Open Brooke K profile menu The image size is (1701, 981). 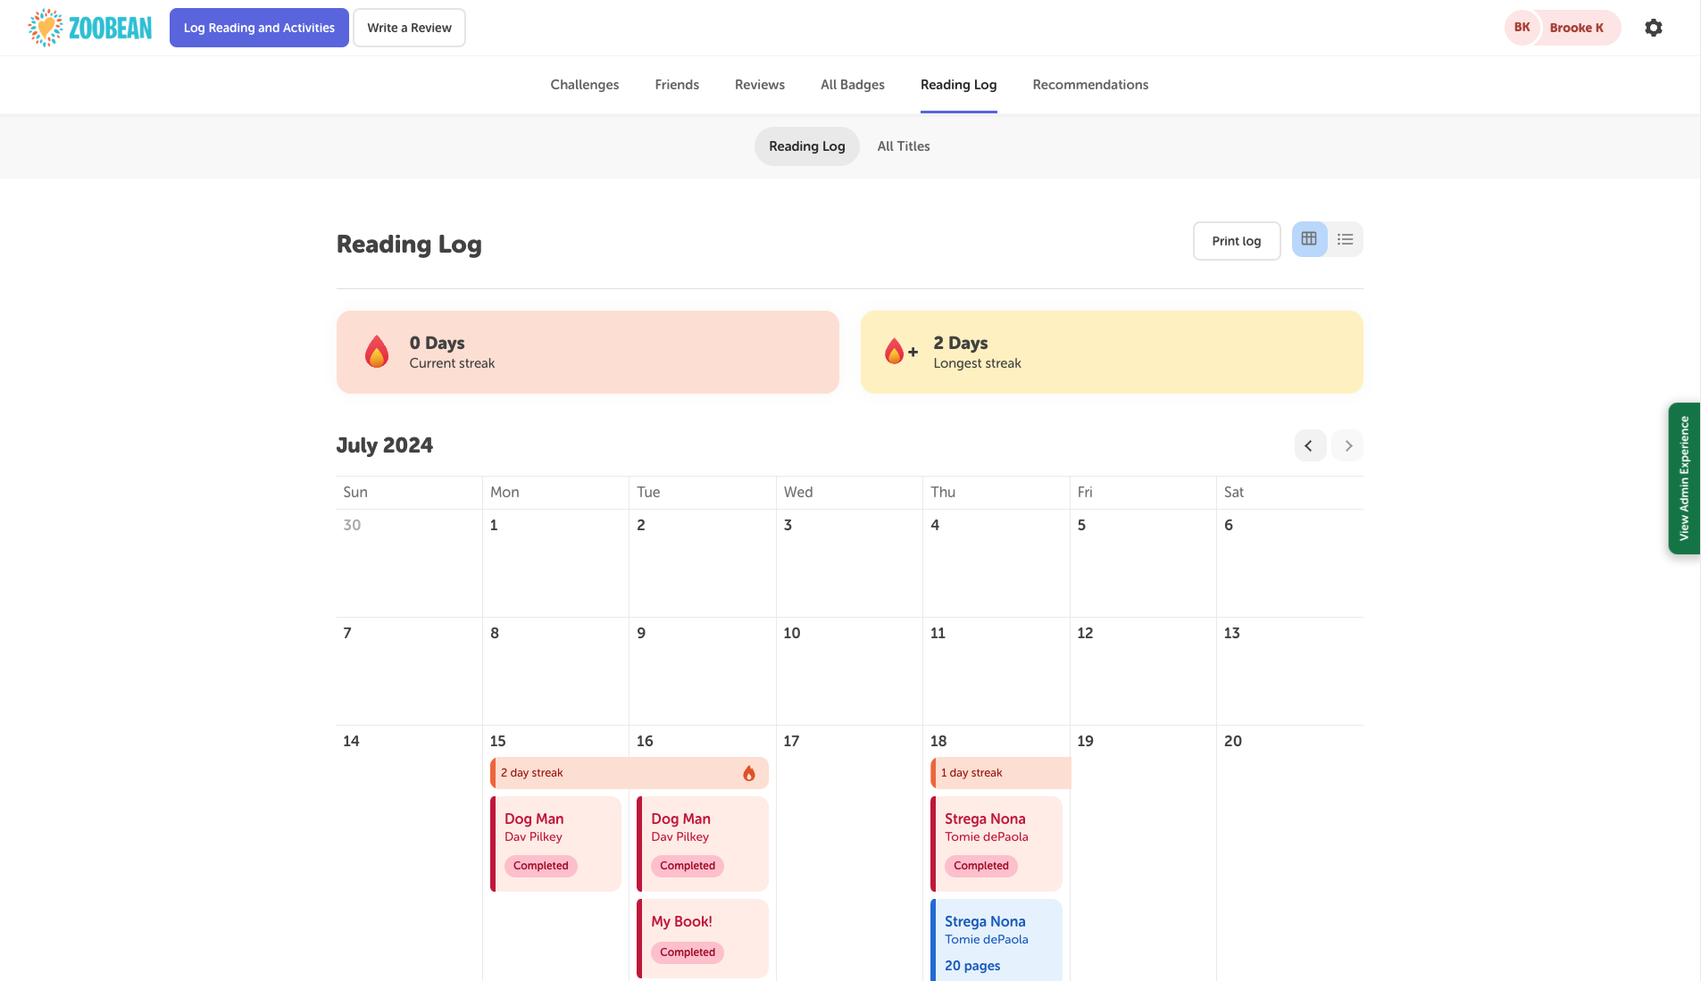[x=1563, y=28]
